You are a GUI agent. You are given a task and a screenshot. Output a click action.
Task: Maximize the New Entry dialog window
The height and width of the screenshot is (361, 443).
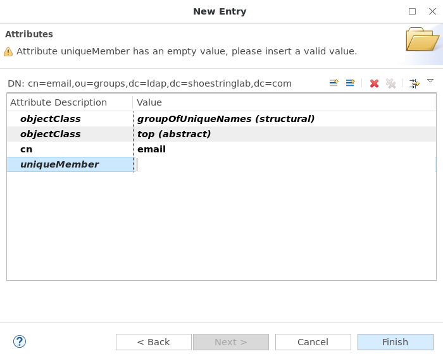tap(412, 11)
